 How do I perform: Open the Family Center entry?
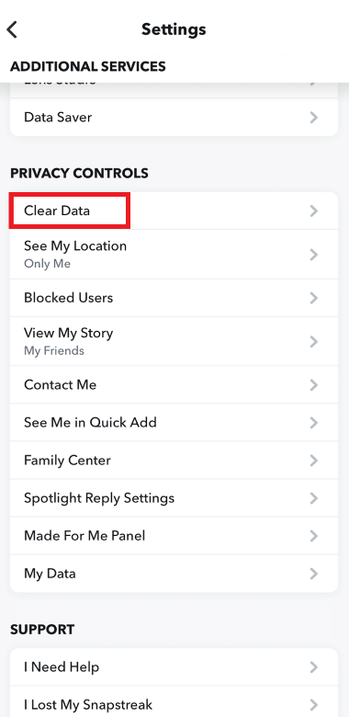point(174,460)
